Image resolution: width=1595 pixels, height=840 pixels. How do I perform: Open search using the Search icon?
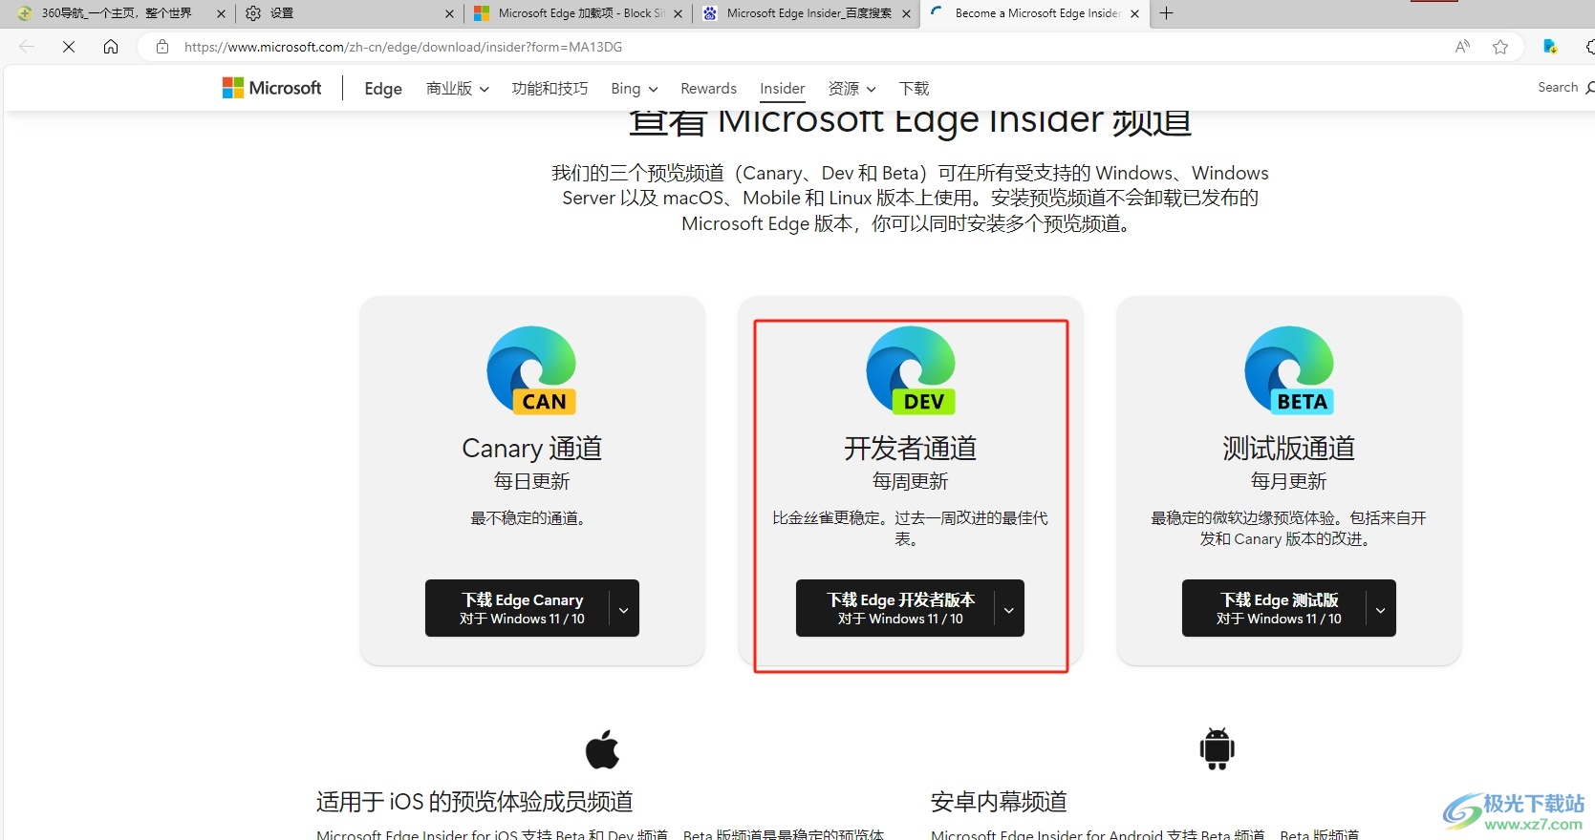tap(1590, 87)
